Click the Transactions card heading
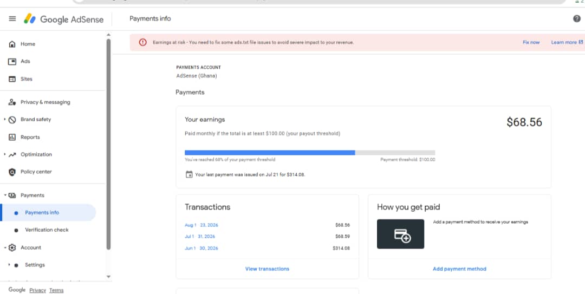The height and width of the screenshot is (294, 585). pyautogui.click(x=207, y=207)
